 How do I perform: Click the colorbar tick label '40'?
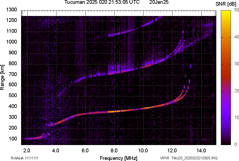237,37
